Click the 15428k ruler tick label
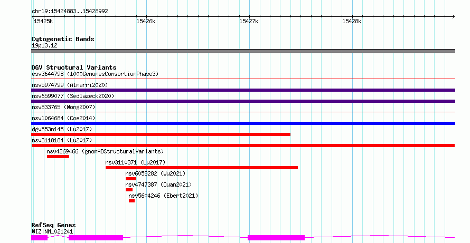470x243 pixels. coord(352,21)
